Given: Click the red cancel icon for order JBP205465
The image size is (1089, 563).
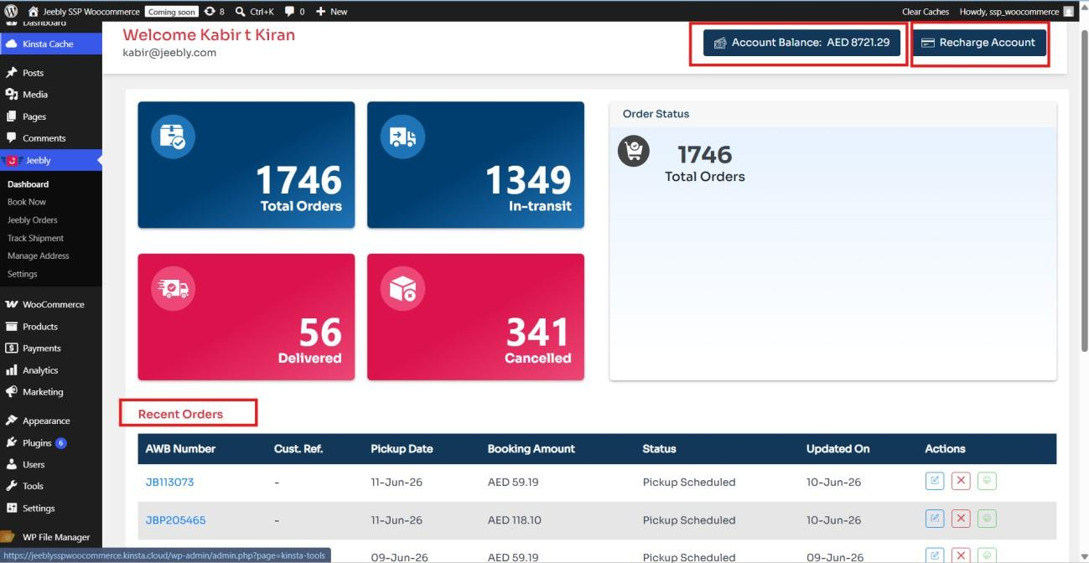Looking at the screenshot, I should click(x=962, y=519).
